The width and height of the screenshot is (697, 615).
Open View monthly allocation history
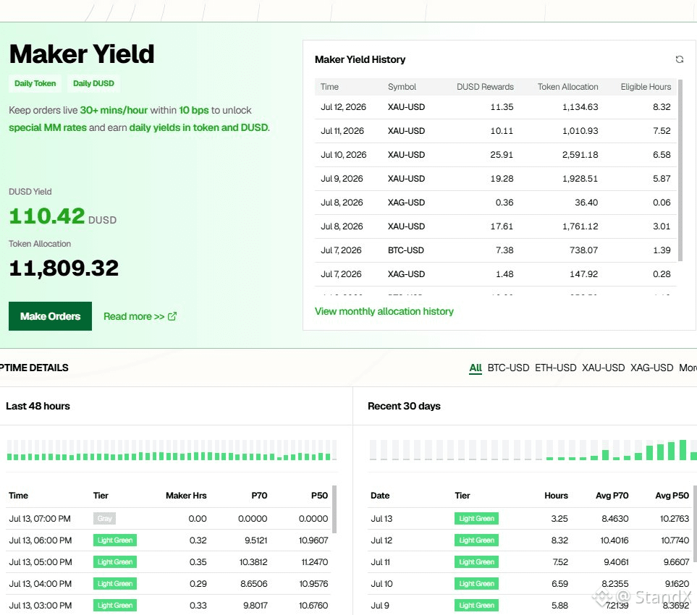coord(384,312)
